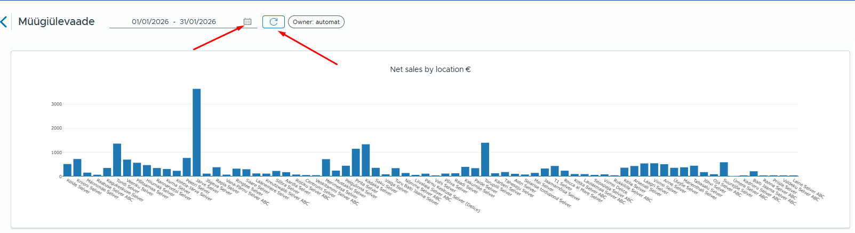Viewport: 855px width, 233px height.
Task: Select the Pirita Selver bar
Action: click(356, 163)
